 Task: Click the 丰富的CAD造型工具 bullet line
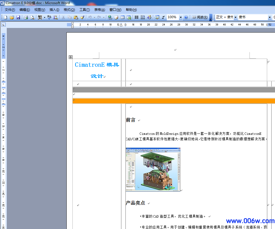(x=172, y=216)
